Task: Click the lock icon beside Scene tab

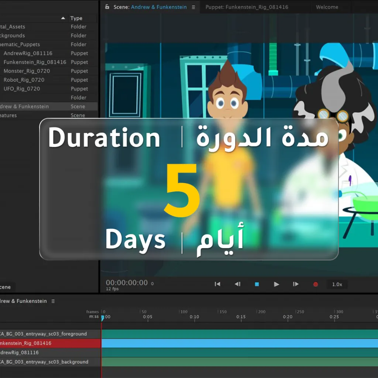Action: point(107,7)
